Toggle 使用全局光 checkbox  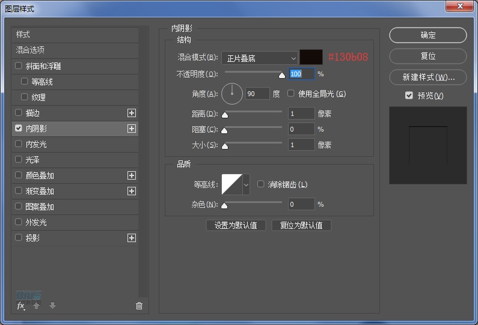pos(291,94)
